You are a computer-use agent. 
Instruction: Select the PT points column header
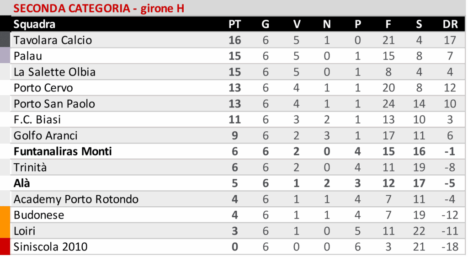[x=234, y=25]
